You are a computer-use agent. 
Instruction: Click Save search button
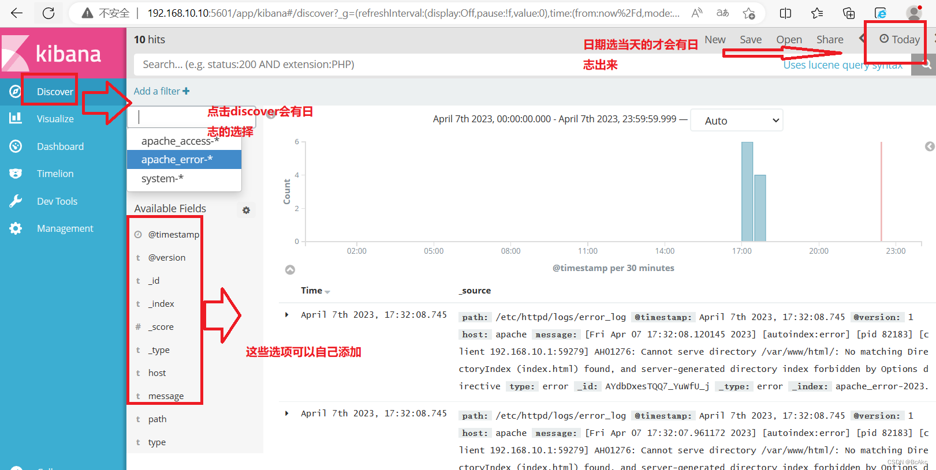tap(751, 39)
